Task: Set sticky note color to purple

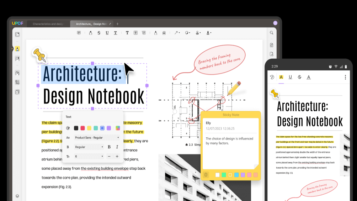Action: point(243,175)
